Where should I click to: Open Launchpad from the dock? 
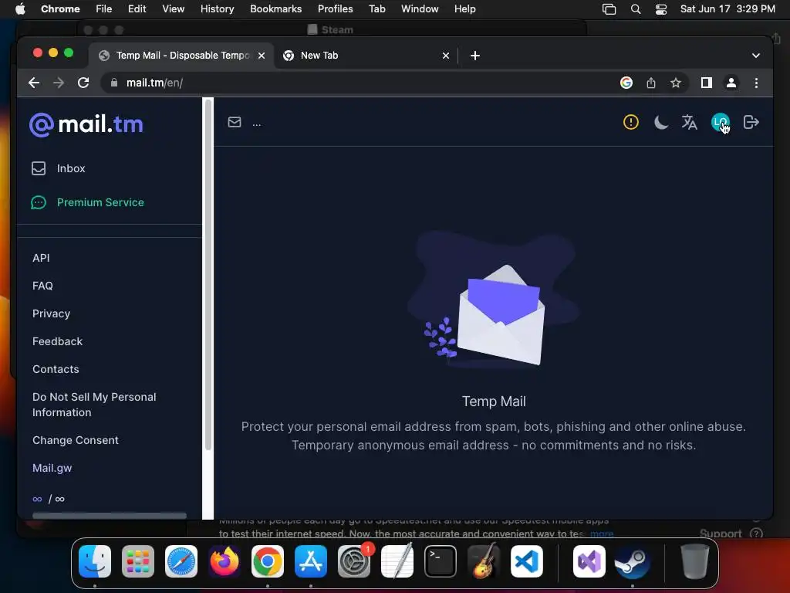tap(138, 561)
